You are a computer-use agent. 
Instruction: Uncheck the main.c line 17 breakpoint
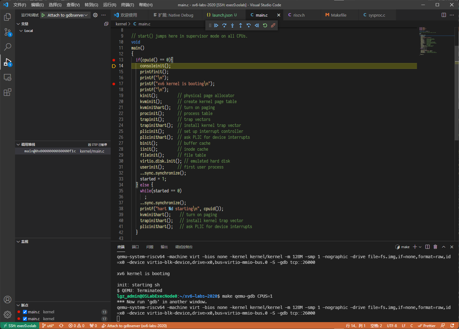(25, 319)
